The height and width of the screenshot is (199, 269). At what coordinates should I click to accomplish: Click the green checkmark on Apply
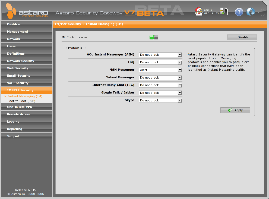[230, 110]
